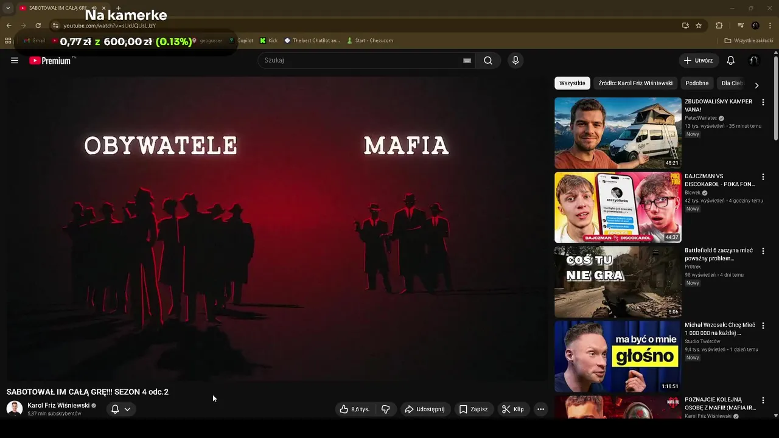Screen dimensions: 779x438
Task: Open PatecWariatec channel name
Action: click(700, 118)
